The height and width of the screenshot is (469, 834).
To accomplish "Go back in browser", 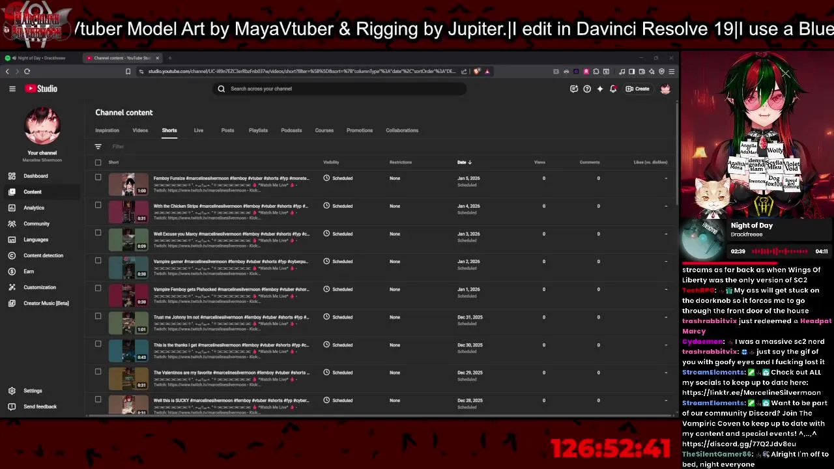I will (7, 71).
